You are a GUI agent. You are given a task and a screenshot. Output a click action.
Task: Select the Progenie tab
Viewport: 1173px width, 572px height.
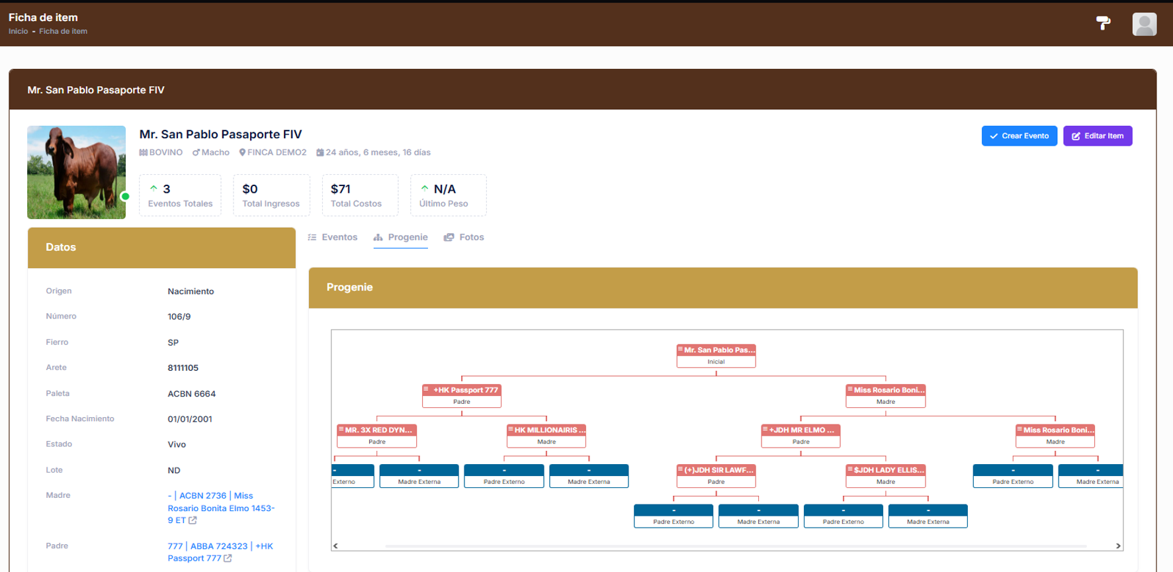(x=400, y=237)
